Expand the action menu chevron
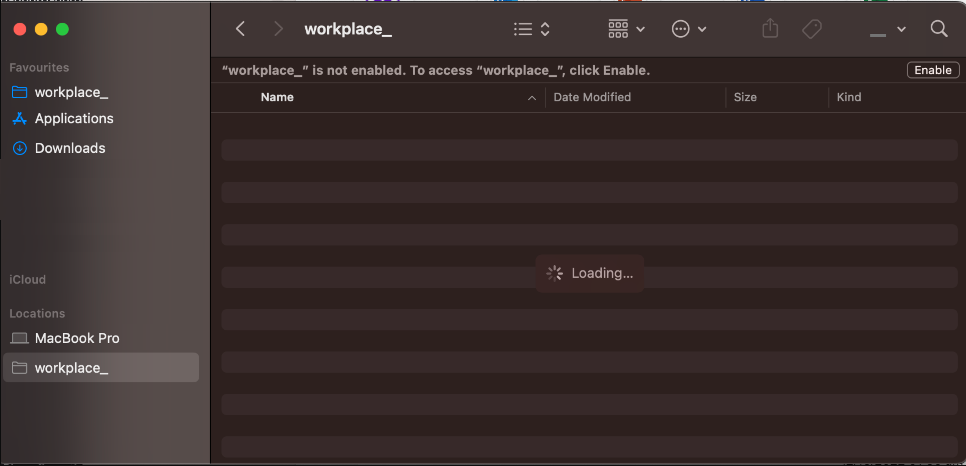This screenshot has width=966, height=466. click(x=702, y=29)
